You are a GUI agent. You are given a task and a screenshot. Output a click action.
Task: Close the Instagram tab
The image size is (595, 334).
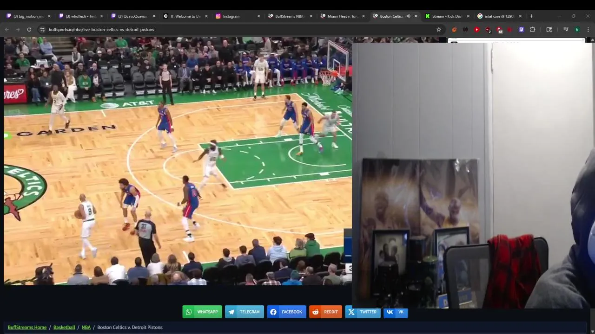(x=259, y=16)
